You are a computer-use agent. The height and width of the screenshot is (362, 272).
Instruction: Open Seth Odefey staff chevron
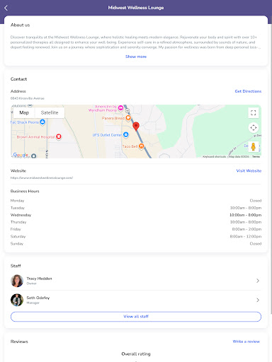pos(258,300)
